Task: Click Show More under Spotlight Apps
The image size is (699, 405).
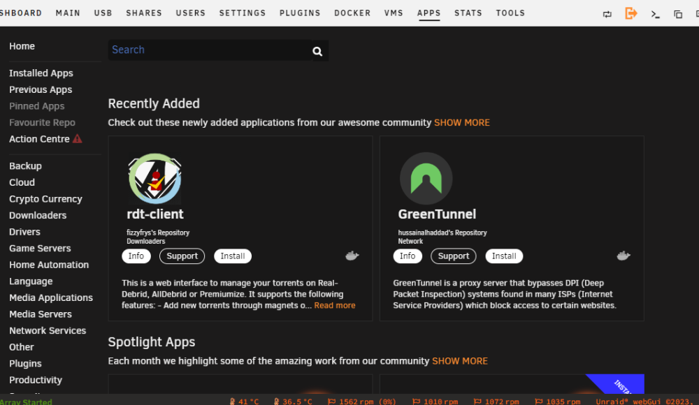Action: tap(460, 361)
